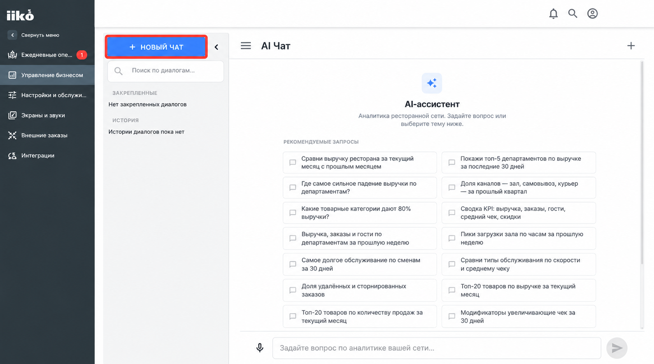Choose Топ-20 товаров по количеству продаж
Viewport: 654px width, 364px height.
[x=360, y=317]
